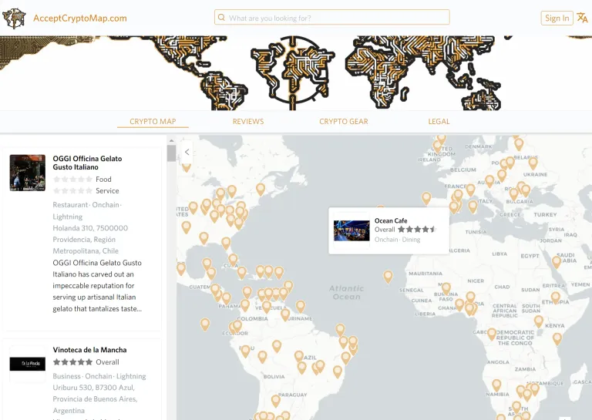592x420 pixels.
Task: Click the sidebar scroll up arrow
Action: (x=171, y=140)
